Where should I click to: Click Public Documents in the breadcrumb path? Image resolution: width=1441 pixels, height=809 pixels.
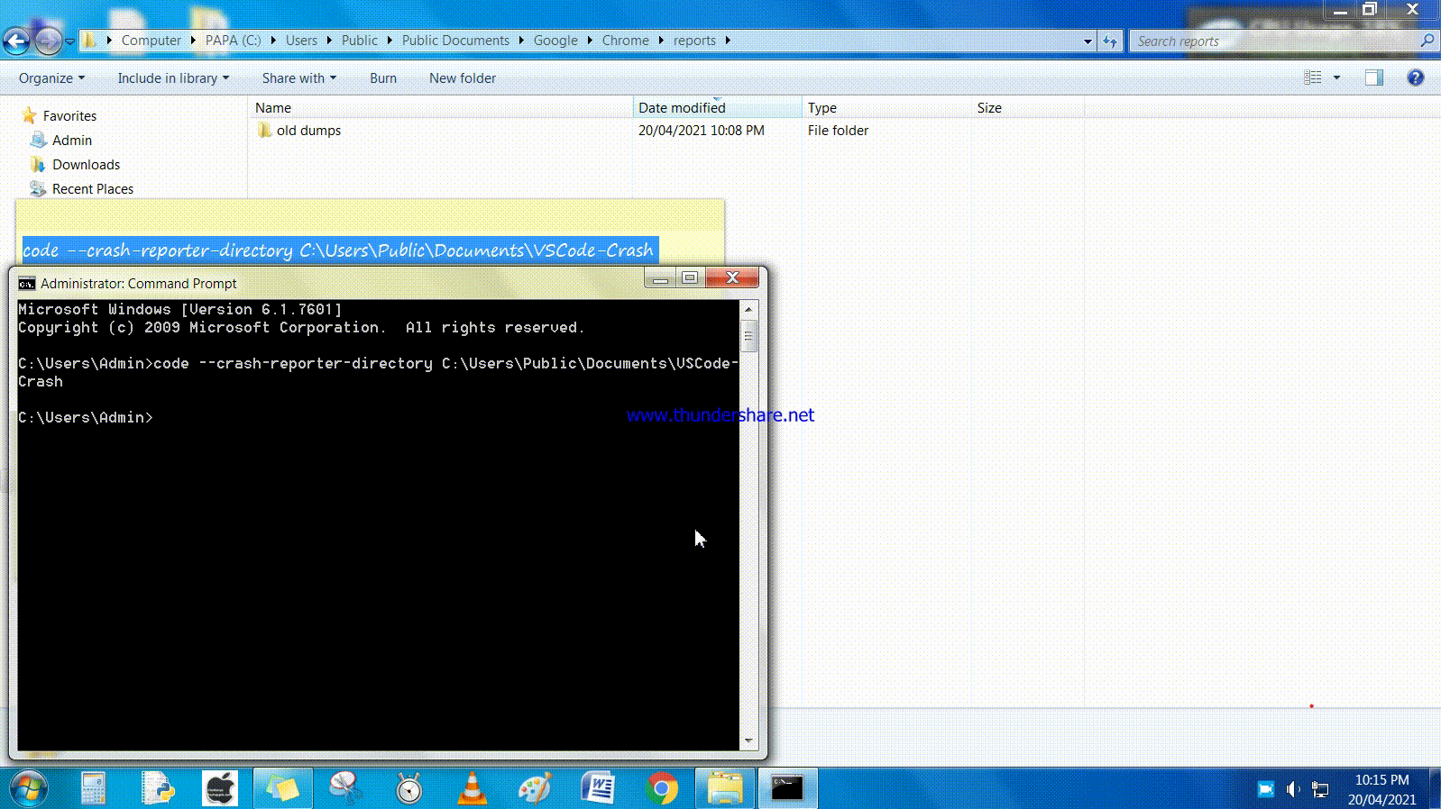(x=455, y=41)
